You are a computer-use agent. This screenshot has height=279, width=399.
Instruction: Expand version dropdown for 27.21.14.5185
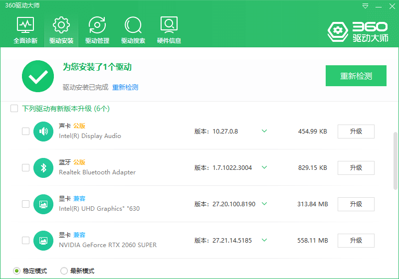coord(264,240)
